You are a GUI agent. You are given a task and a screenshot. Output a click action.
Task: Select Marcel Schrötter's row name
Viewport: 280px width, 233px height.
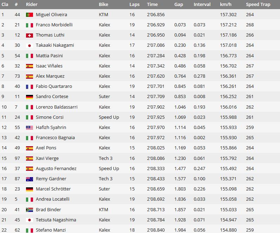point(53,189)
